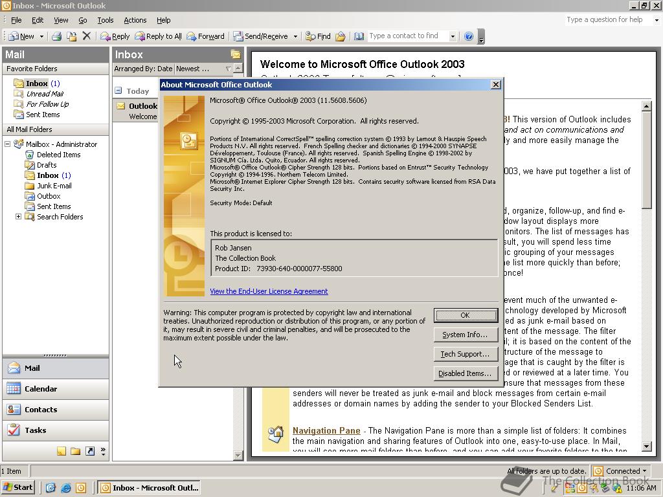663x497 pixels.
Task: Launch Internet Explorer from Quick Launch
Action: 66,488
